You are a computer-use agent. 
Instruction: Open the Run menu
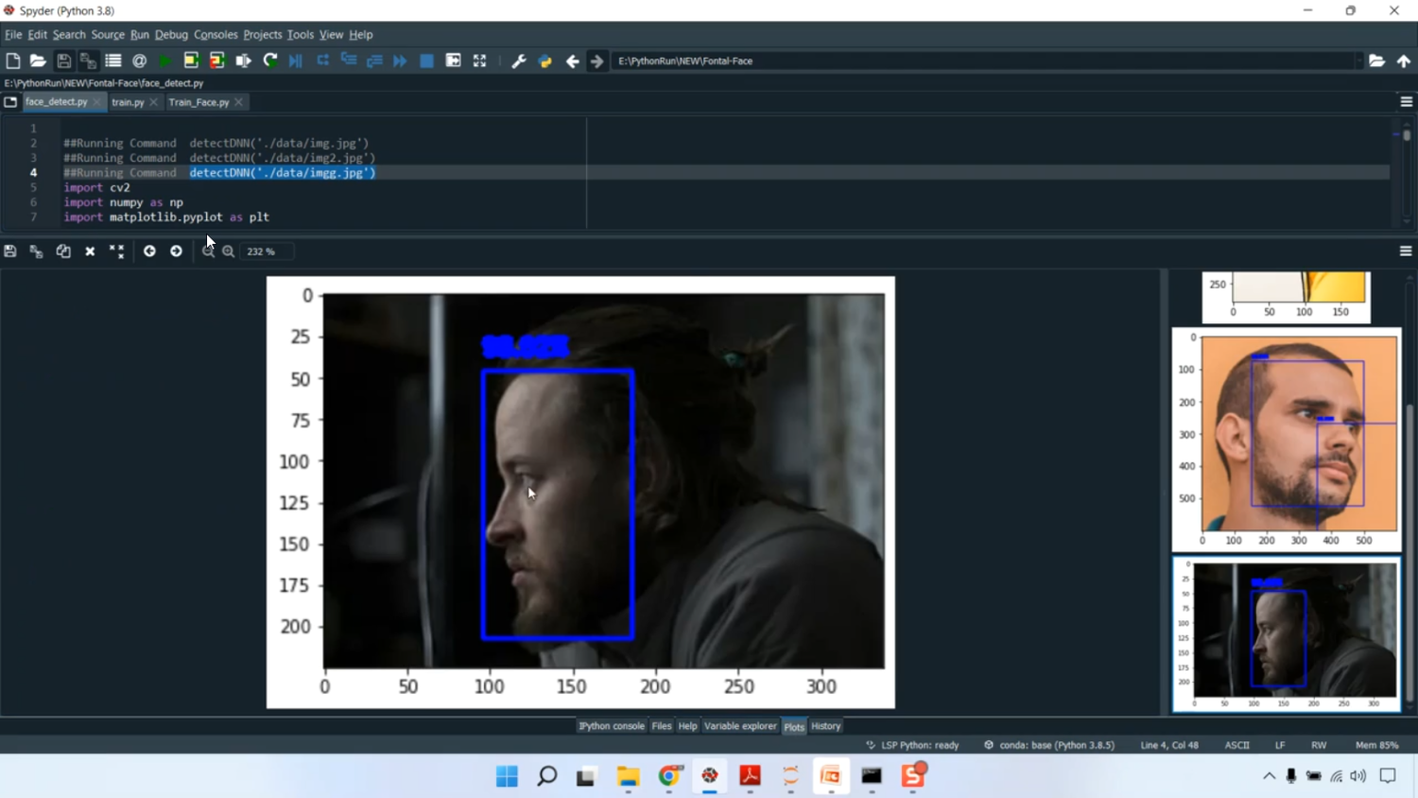pos(140,34)
